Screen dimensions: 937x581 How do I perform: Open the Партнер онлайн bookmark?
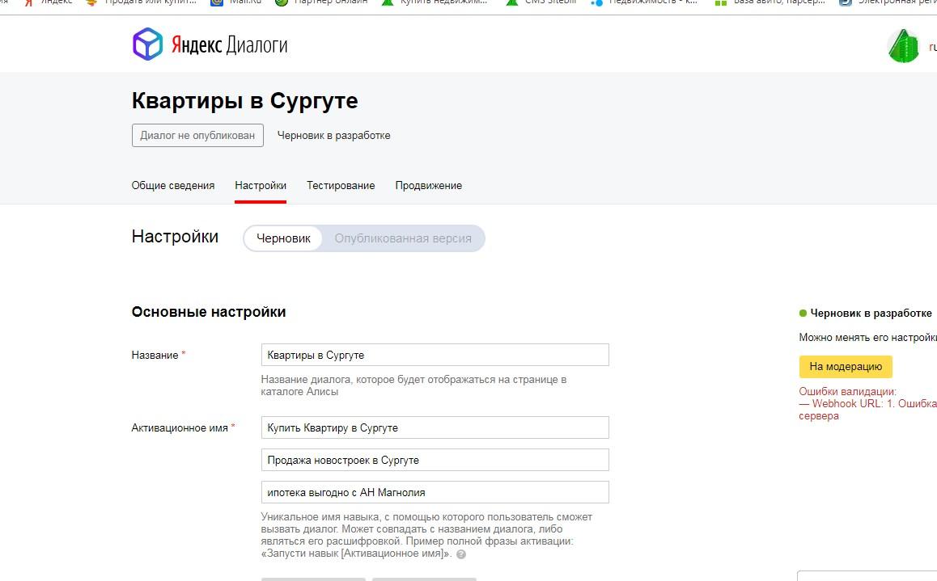pyautogui.click(x=321, y=2)
